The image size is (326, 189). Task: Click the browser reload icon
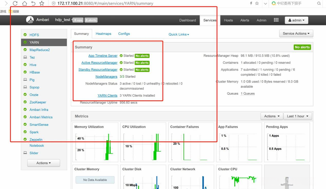point(15,3)
